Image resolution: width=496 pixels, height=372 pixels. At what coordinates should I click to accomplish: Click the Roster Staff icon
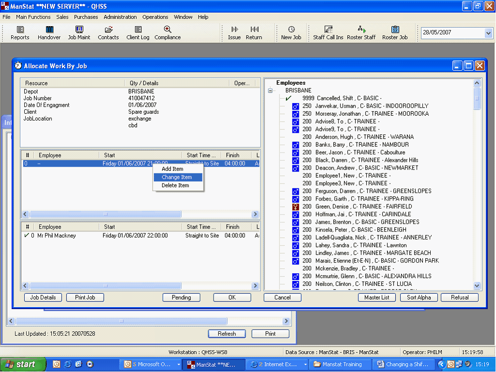361,30
